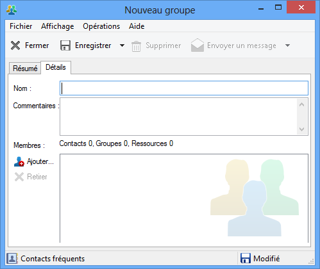Click the Fermer button label
The width and height of the screenshot is (320, 269).
(37, 45)
